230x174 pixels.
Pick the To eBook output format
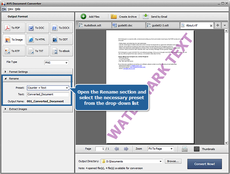[x=62, y=51]
